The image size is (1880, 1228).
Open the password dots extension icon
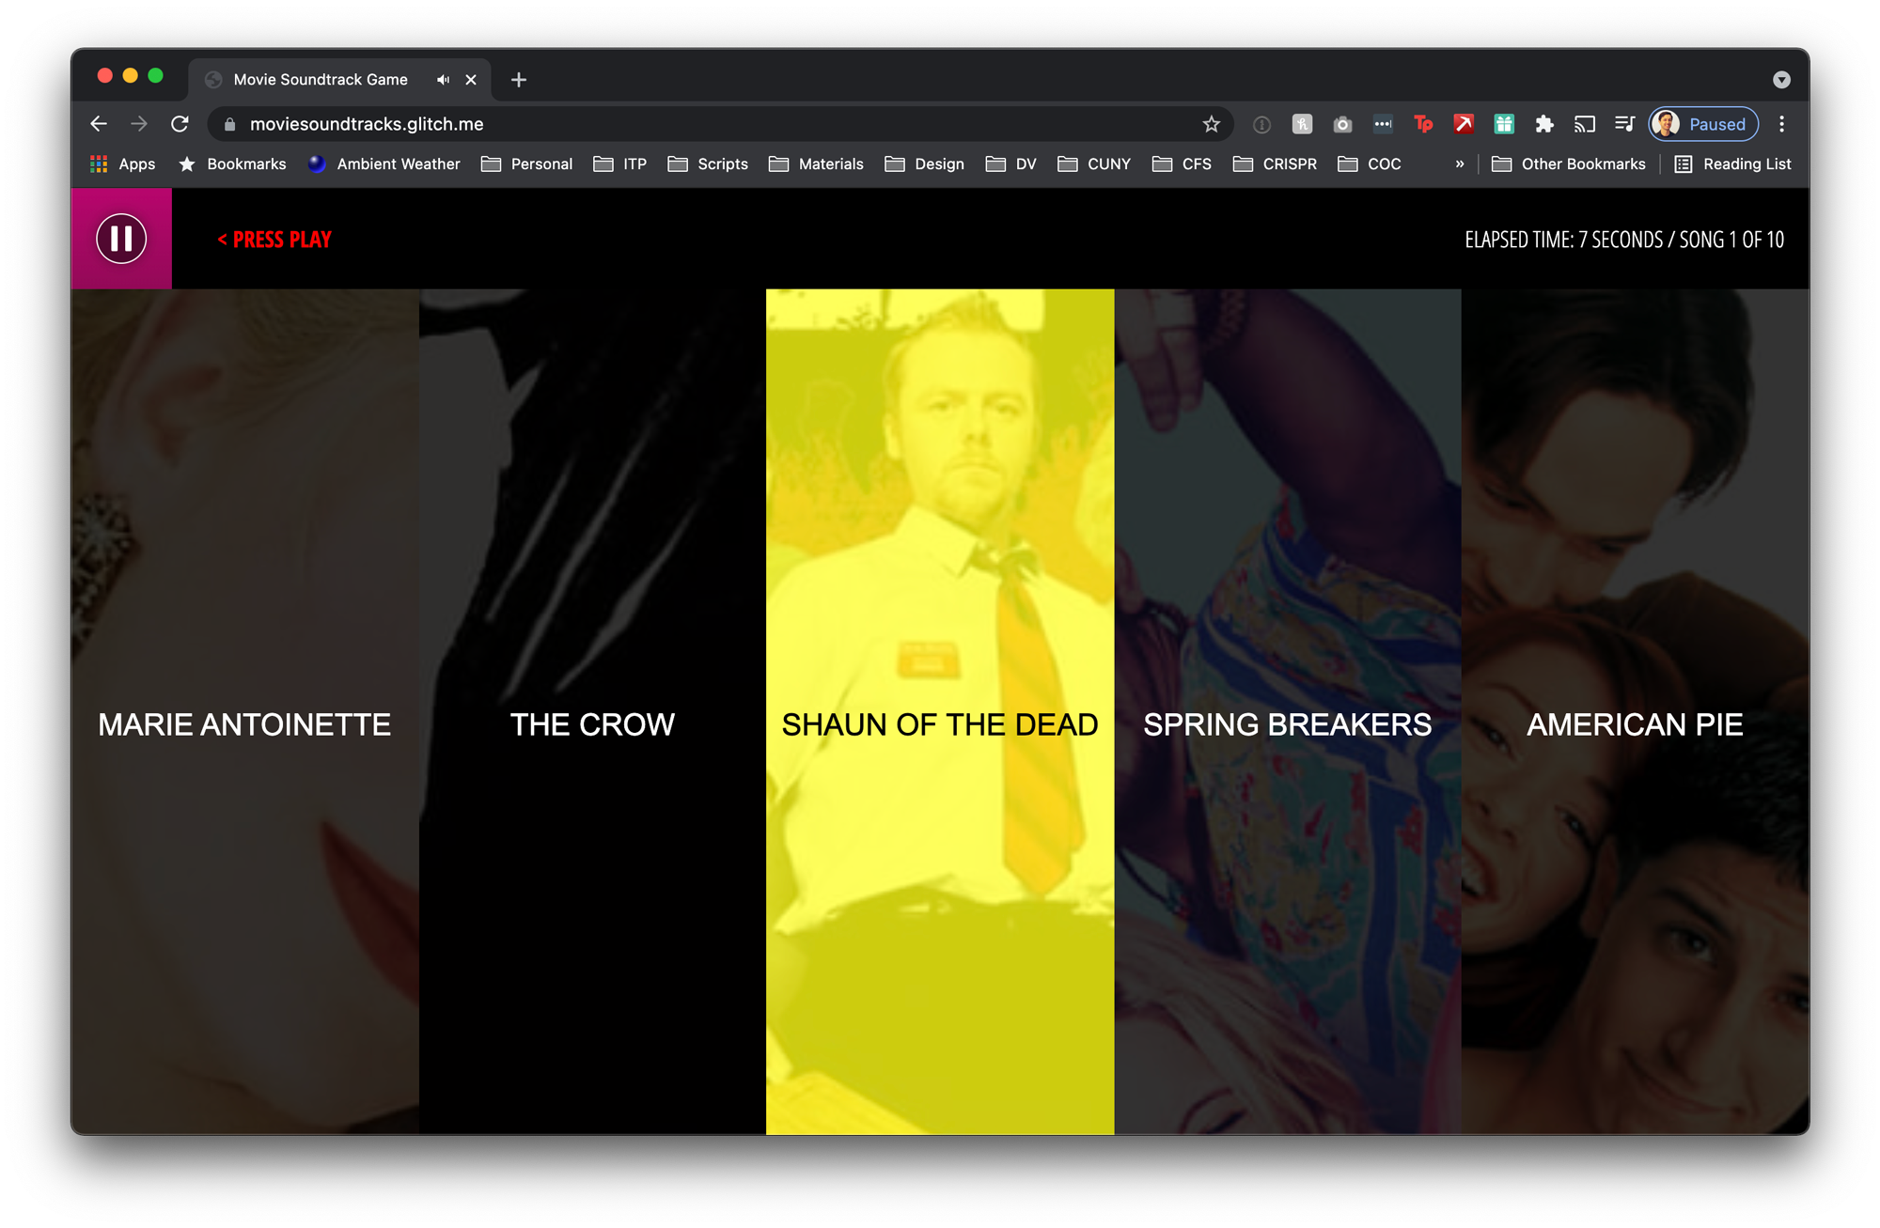click(x=1383, y=124)
